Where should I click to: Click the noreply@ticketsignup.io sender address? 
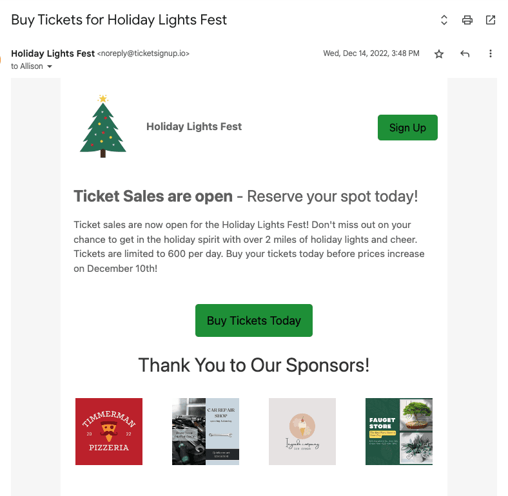(143, 53)
